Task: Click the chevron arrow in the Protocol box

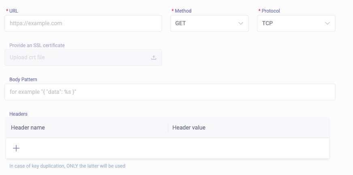Action: pos(327,24)
